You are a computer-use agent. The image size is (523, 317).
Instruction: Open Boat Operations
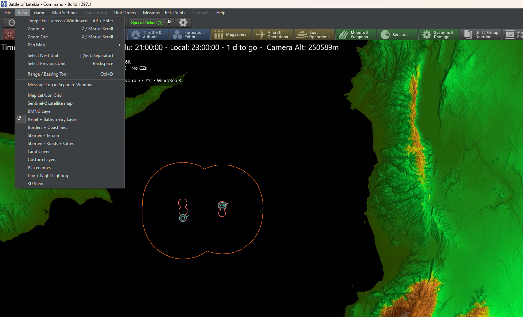(x=314, y=35)
